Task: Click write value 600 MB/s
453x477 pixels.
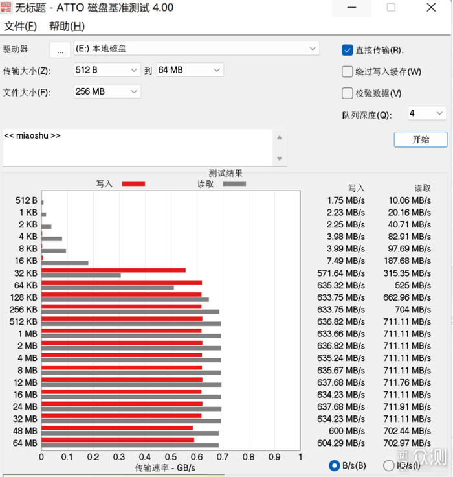Action: [x=347, y=431]
